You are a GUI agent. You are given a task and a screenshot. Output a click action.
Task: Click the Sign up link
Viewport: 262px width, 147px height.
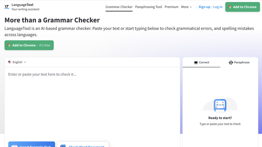coord(204,7)
